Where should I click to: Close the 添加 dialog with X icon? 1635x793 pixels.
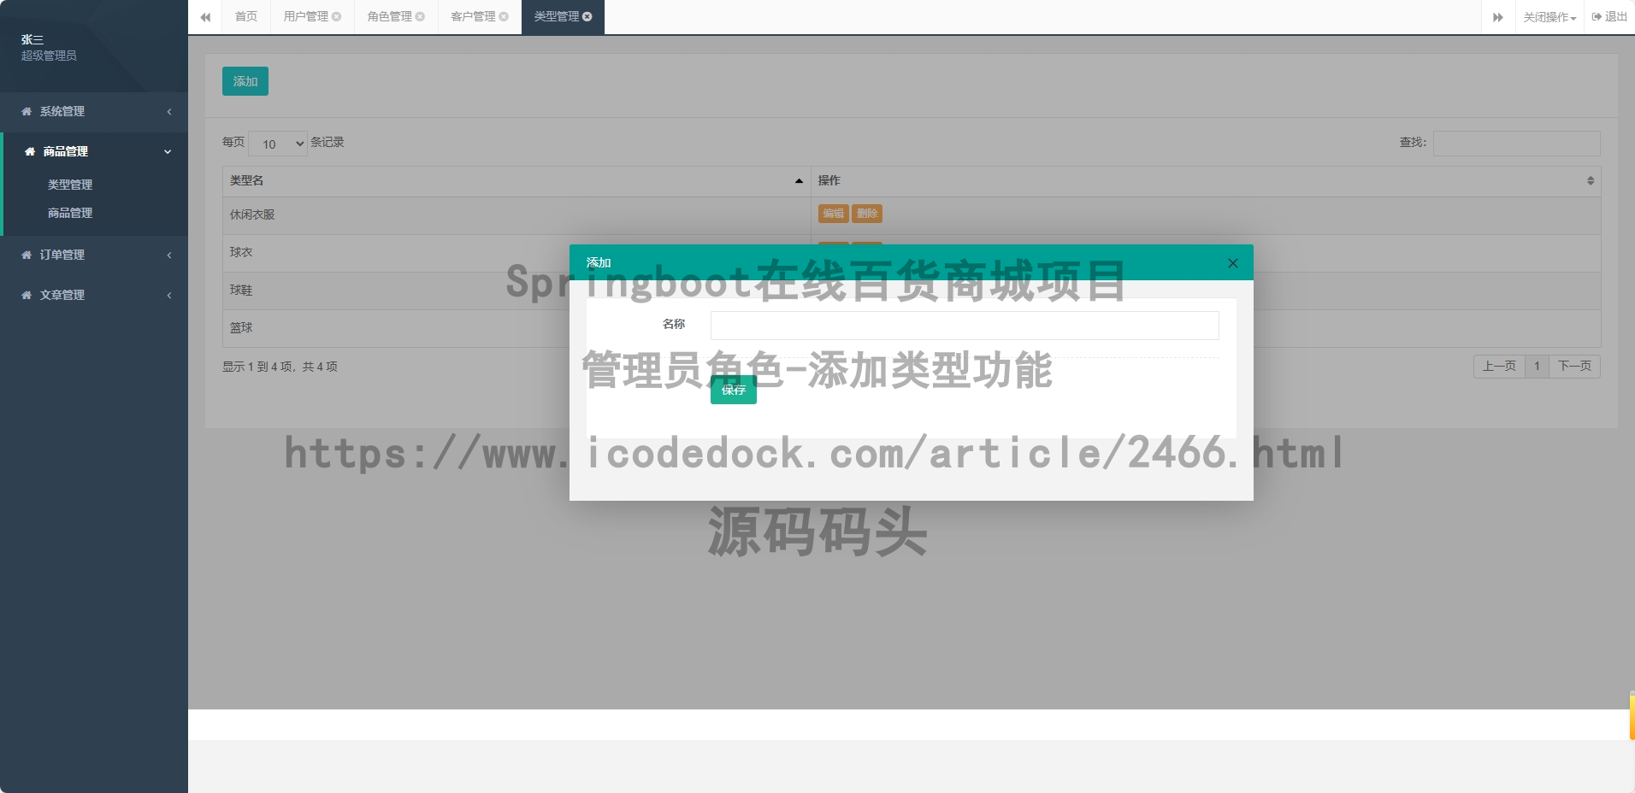coord(1233,263)
